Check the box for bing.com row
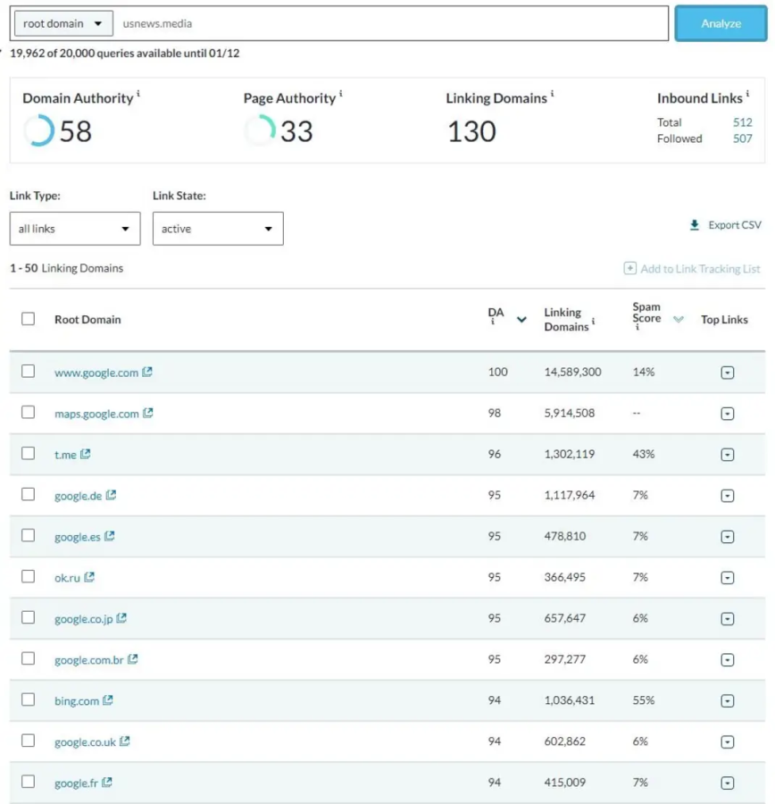Image resolution: width=775 pixels, height=804 pixels. [29, 699]
